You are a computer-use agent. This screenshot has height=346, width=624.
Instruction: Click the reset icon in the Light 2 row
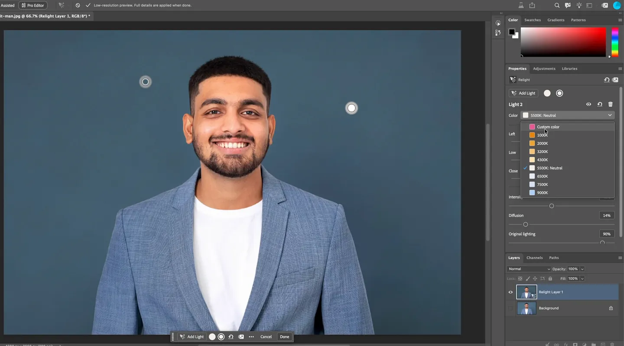coord(600,104)
